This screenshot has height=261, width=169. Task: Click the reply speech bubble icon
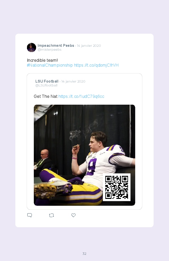30,215
